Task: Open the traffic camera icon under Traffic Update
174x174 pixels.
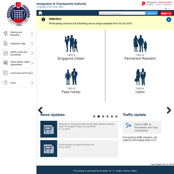Action: coord(129,125)
